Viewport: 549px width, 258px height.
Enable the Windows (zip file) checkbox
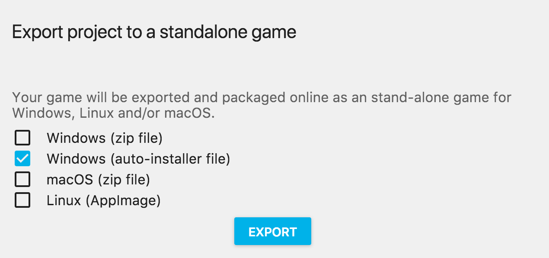22,138
